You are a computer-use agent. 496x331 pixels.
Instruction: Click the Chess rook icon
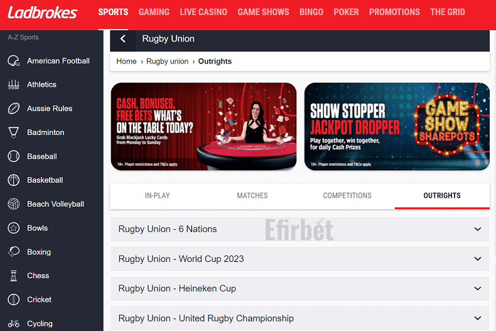coord(14,276)
